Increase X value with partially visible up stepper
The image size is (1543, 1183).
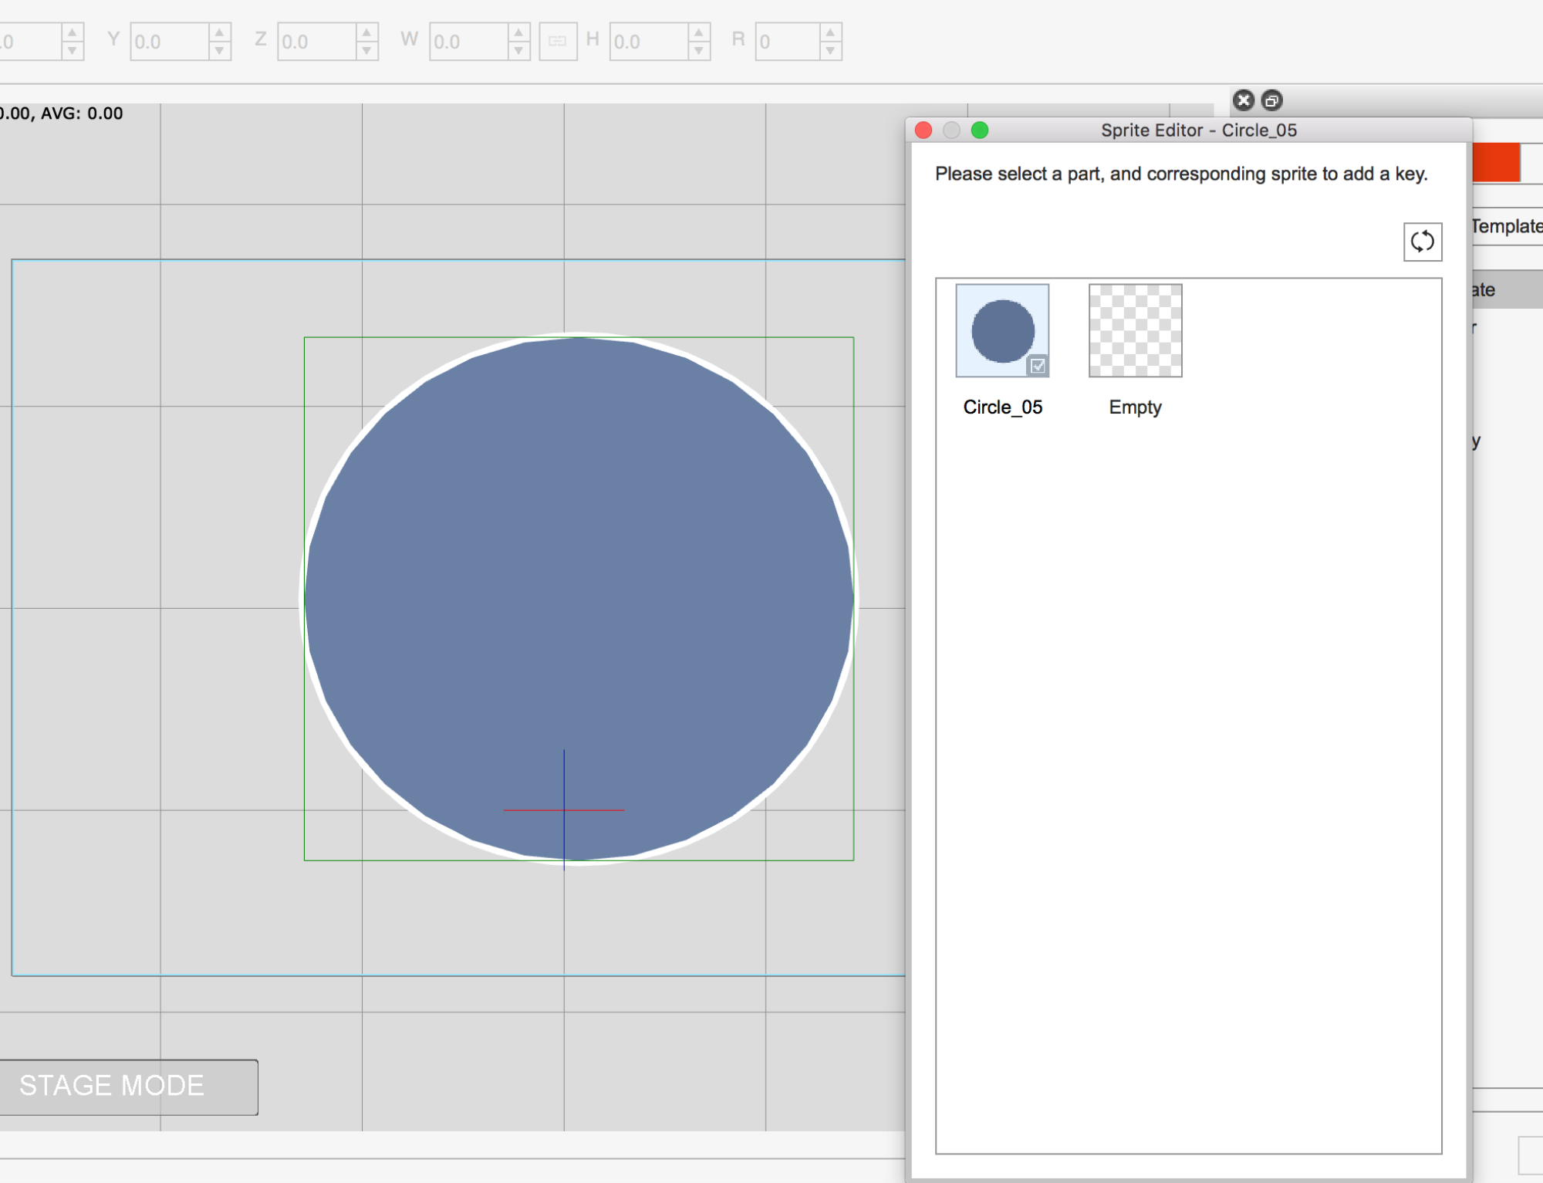tap(73, 32)
